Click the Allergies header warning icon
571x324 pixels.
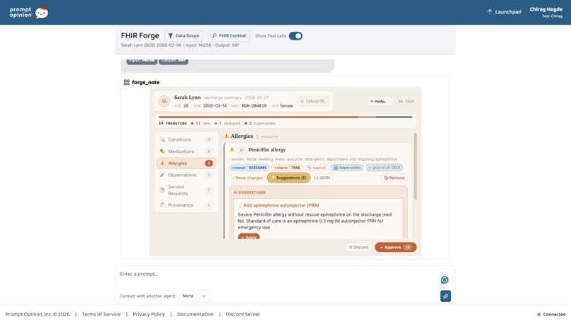tap(226, 136)
